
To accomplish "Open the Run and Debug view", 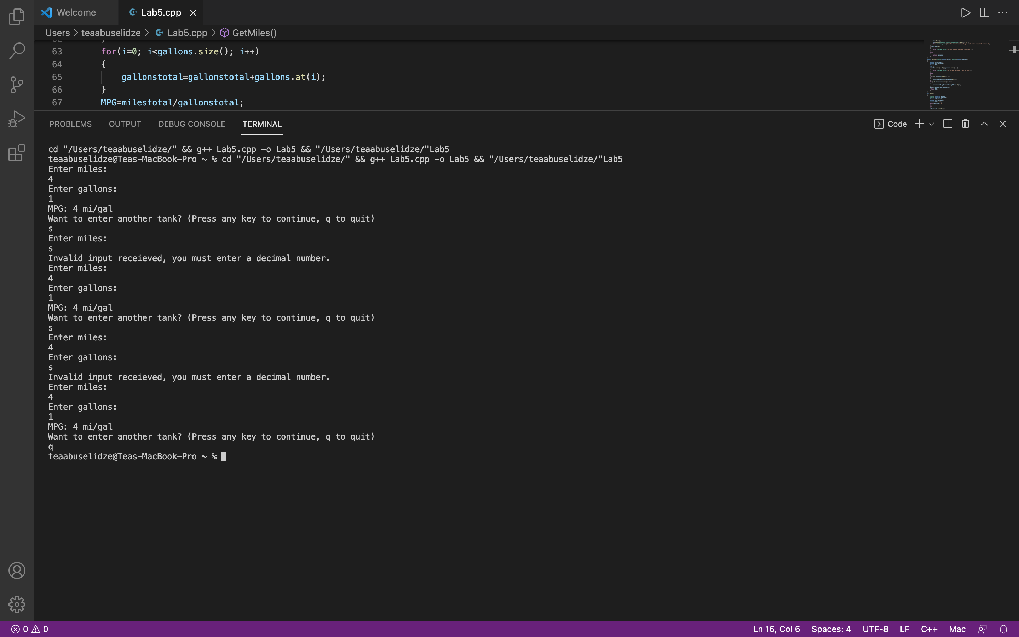I will point(17,119).
